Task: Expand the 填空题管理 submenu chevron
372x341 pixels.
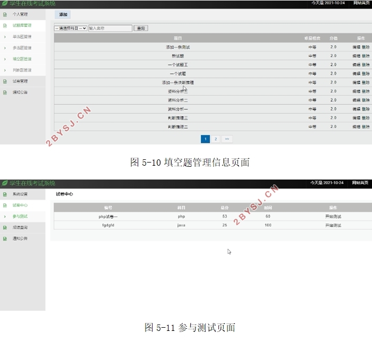Action: (x=5, y=59)
